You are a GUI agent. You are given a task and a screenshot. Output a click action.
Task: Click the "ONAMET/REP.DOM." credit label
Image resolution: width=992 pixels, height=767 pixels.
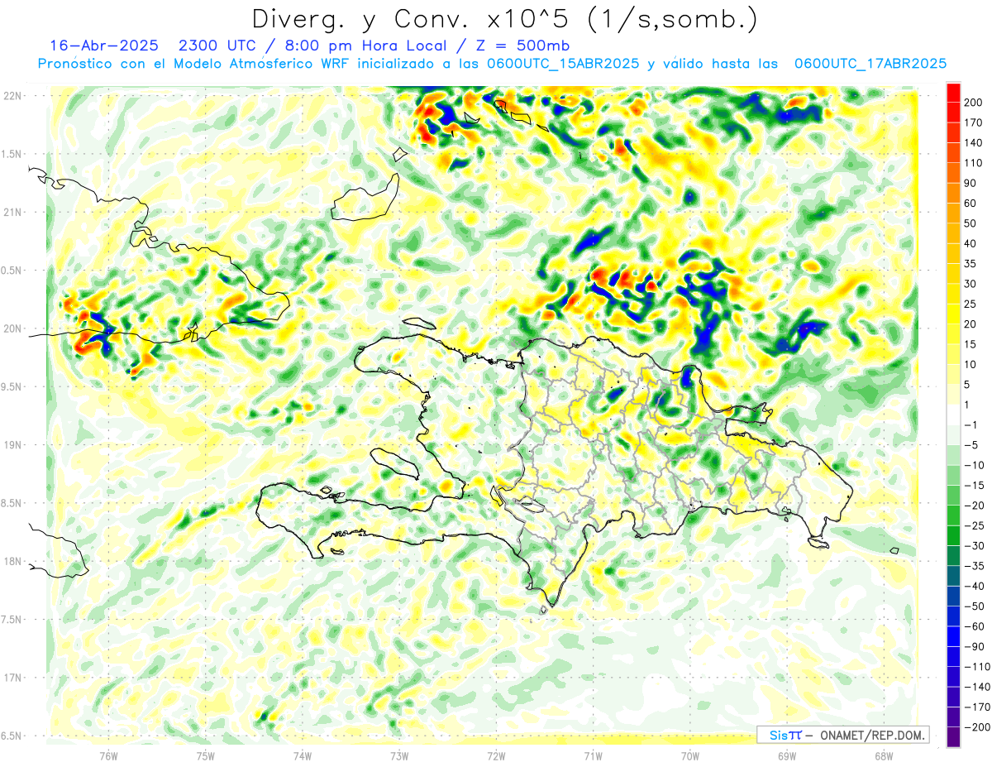tap(874, 735)
